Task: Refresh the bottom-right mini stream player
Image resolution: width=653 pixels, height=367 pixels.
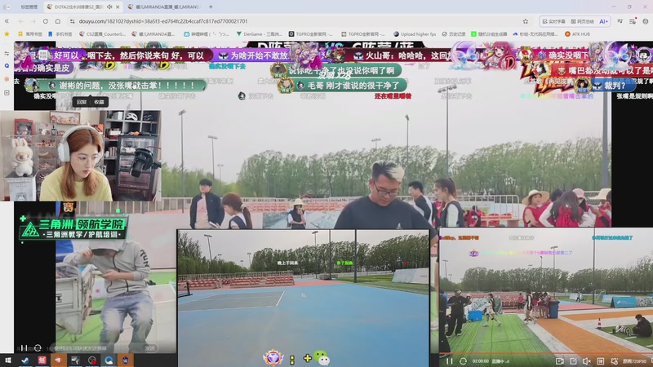Action: point(463,361)
